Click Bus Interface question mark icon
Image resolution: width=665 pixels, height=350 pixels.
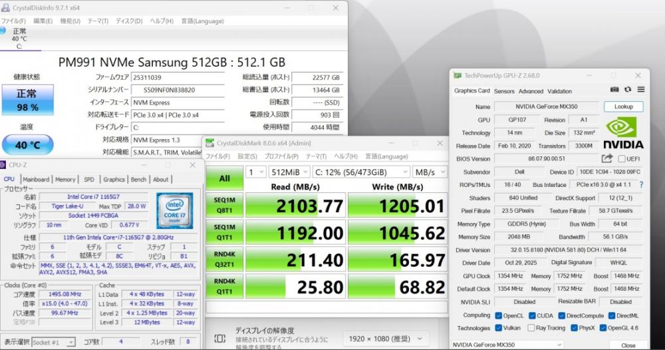point(641,184)
